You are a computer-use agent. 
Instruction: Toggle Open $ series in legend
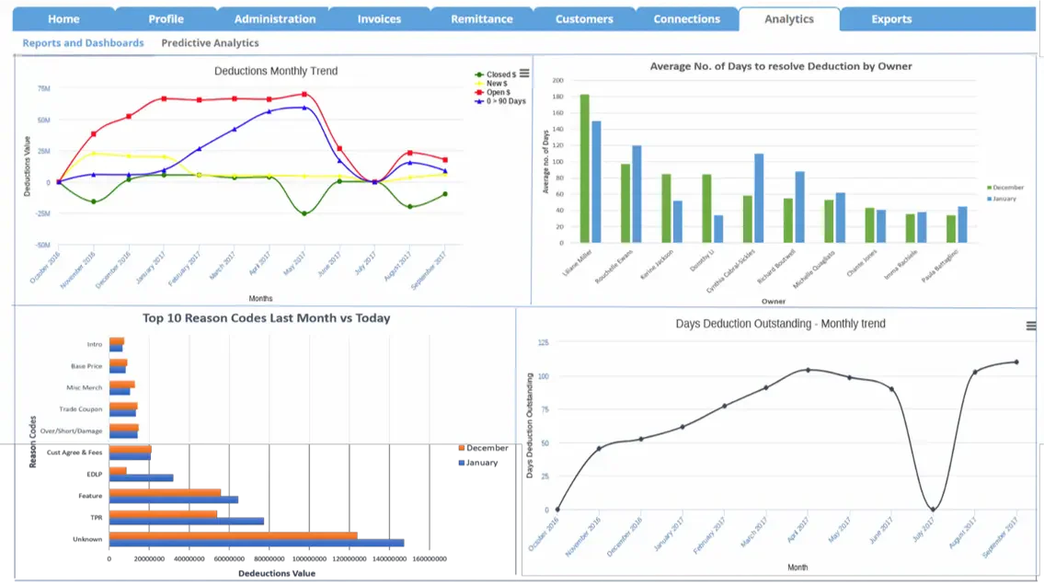493,93
